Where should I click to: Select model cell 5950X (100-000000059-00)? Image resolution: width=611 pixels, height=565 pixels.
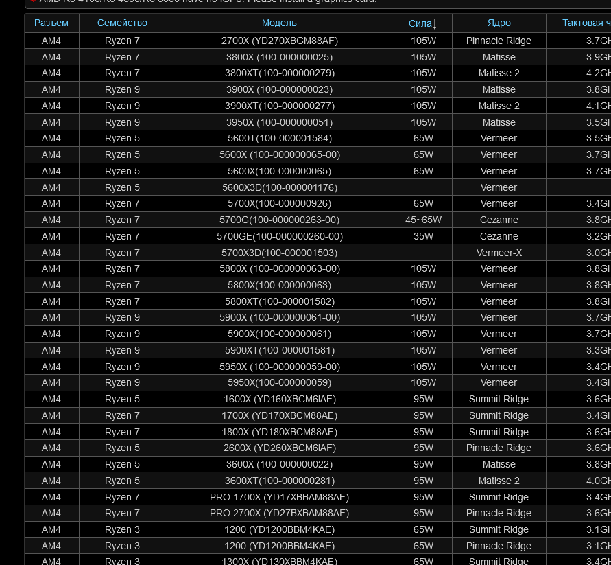click(x=279, y=367)
